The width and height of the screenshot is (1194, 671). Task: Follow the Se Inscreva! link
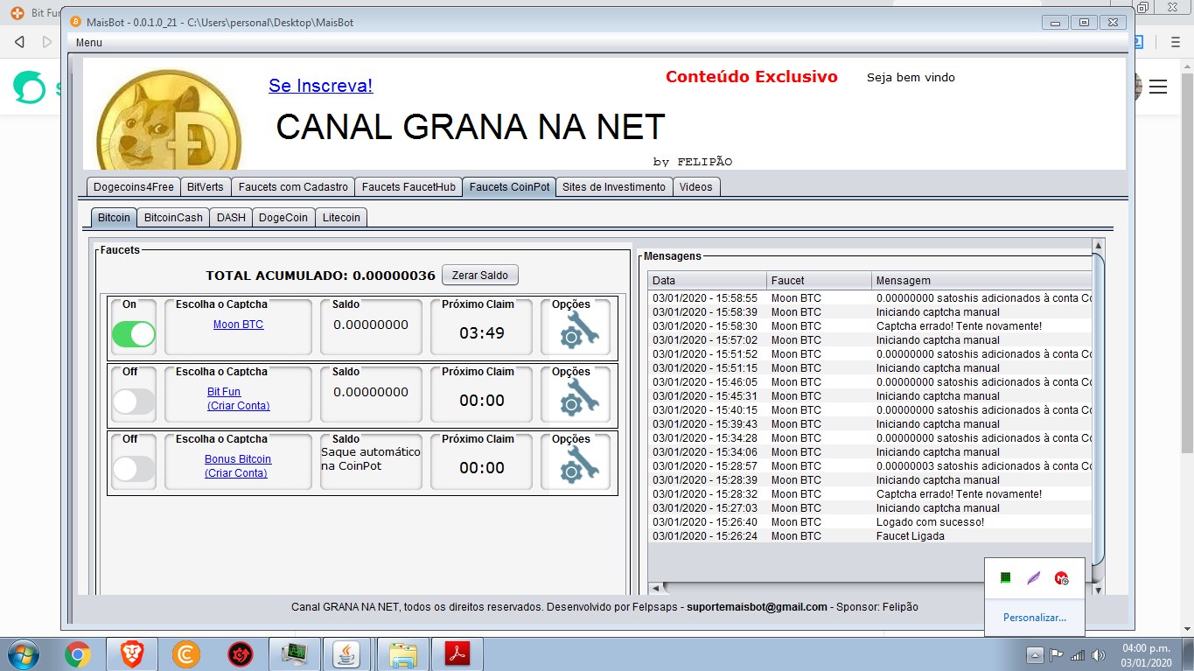320,86
